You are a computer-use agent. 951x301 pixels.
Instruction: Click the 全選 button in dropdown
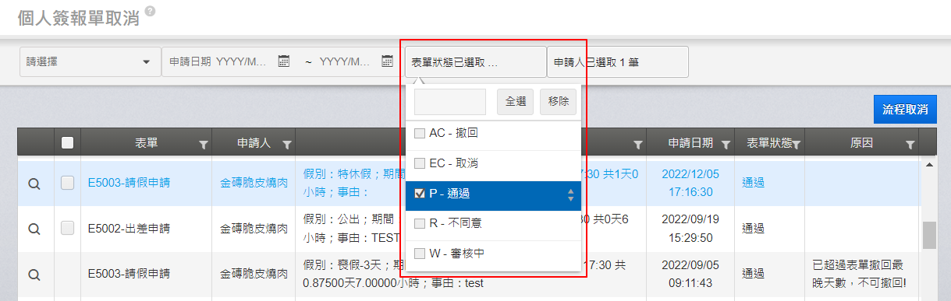tap(515, 102)
